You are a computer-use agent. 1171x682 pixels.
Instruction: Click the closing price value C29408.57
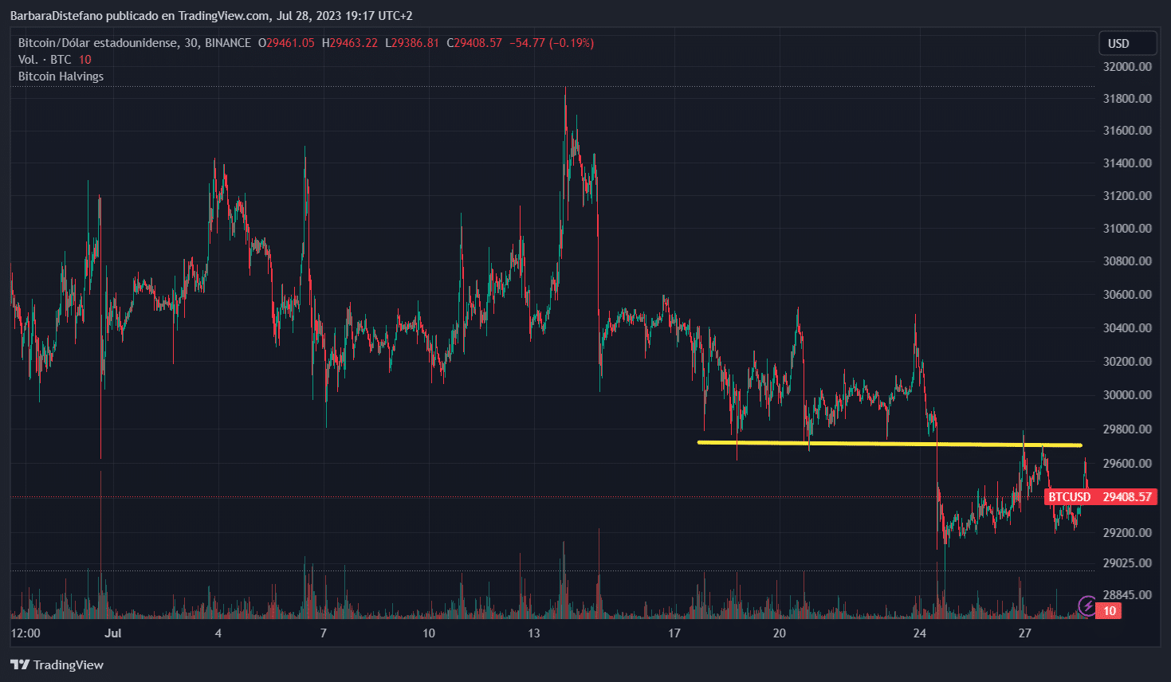(474, 43)
